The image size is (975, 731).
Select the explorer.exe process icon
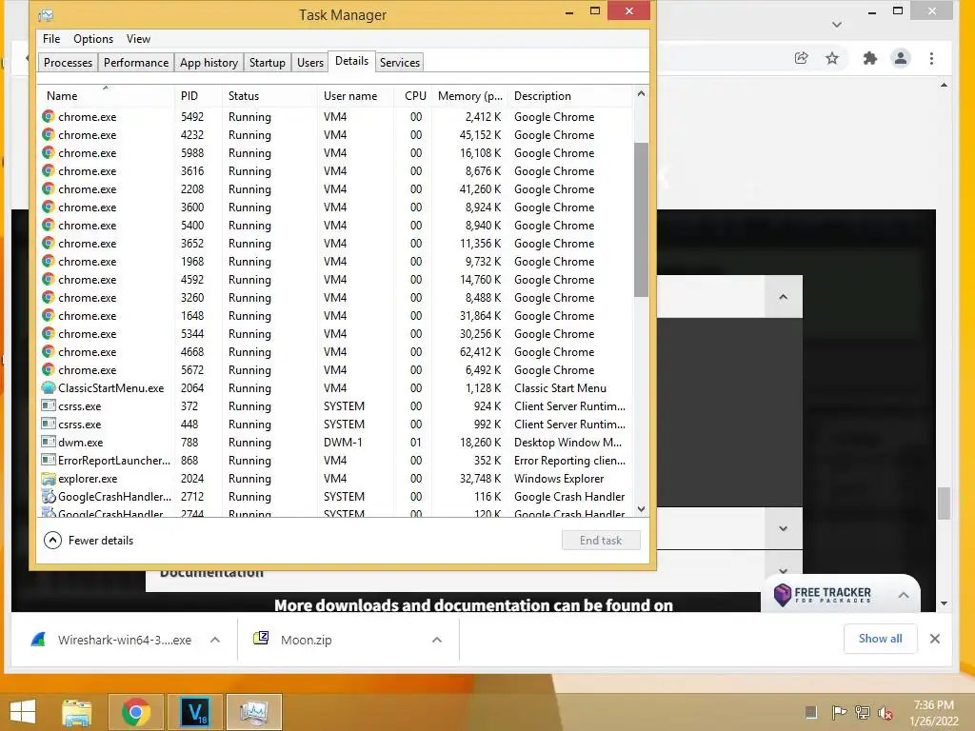(48, 479)
